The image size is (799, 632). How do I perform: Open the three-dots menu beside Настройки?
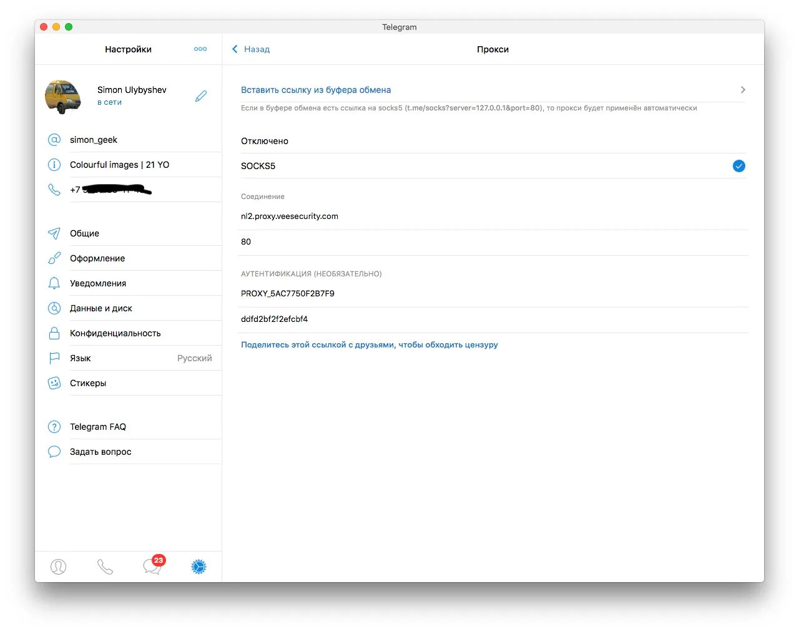tap(200, 49)
